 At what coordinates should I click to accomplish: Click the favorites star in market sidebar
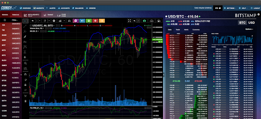pos(5,20)
